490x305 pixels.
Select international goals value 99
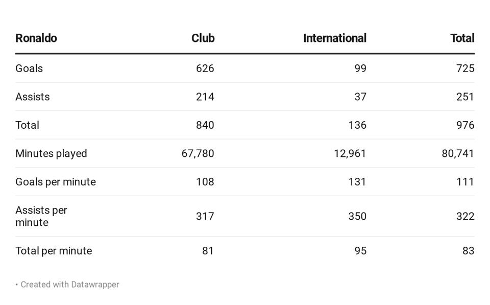(360, 68)
